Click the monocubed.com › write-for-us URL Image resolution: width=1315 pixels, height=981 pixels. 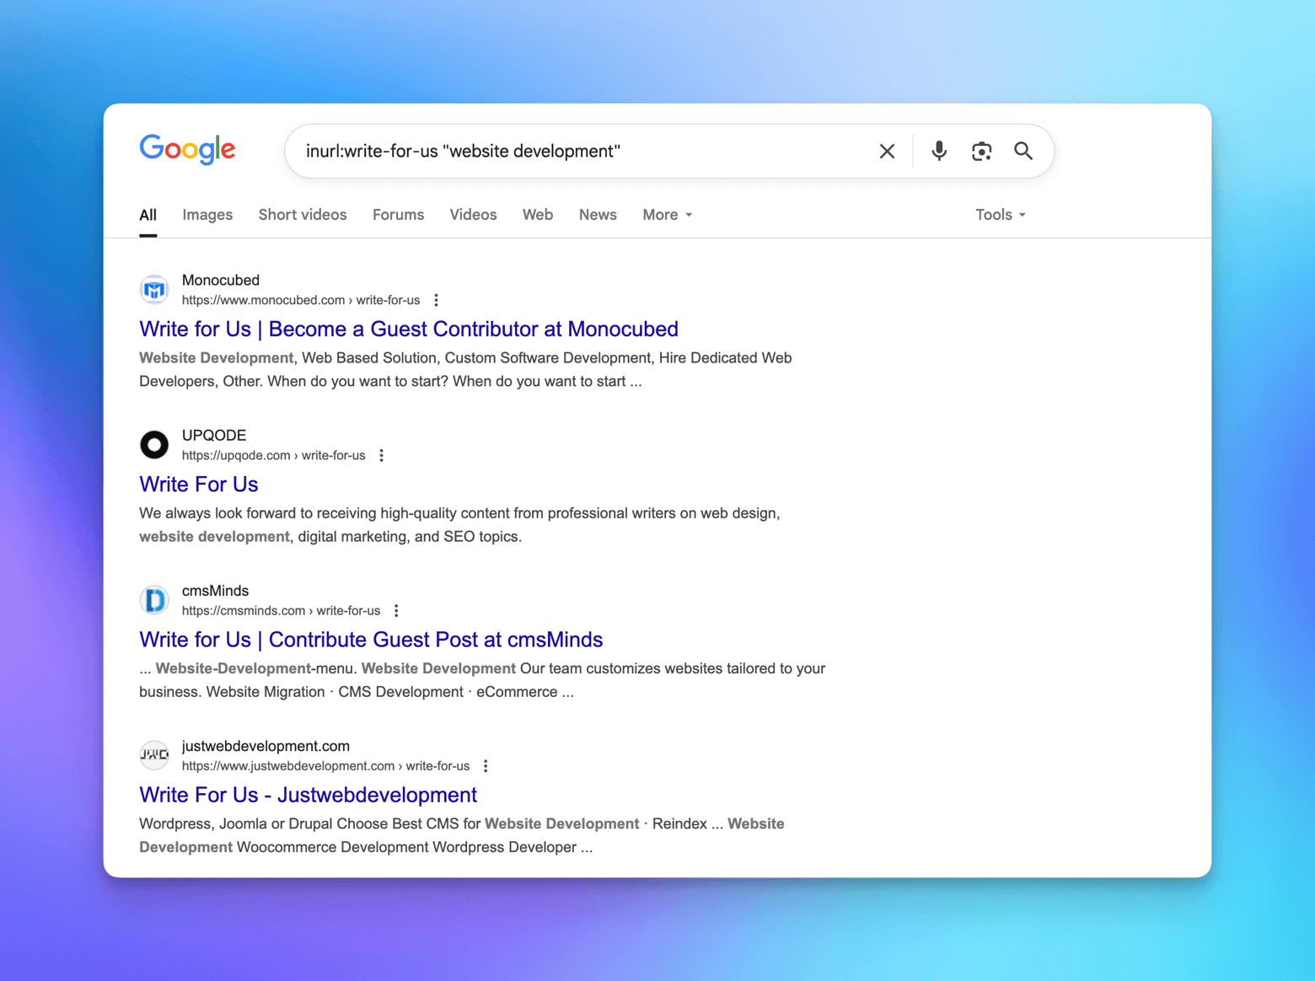pyautogui.click(x=301, y=300)
